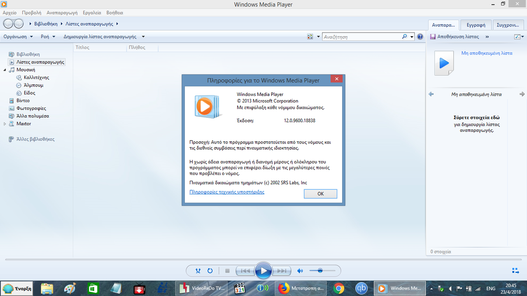Open the Προβολή menu
Image resolution: width=527 pixels, height=296 pixels.
tap(31, 13)
